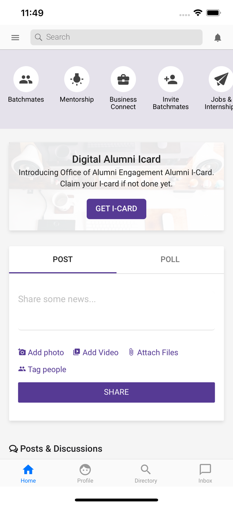This screenshot has width=233, height=506.
Task: Tap the Add photo camera icon
Action: click(22, 352)
